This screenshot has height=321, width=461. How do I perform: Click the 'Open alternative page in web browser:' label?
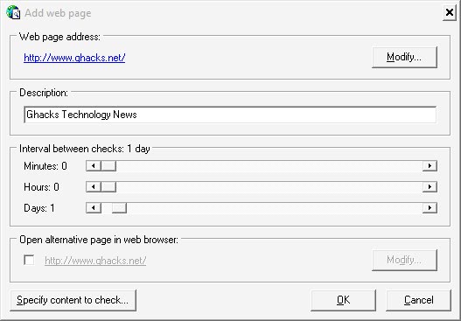[x=99, y=240]
